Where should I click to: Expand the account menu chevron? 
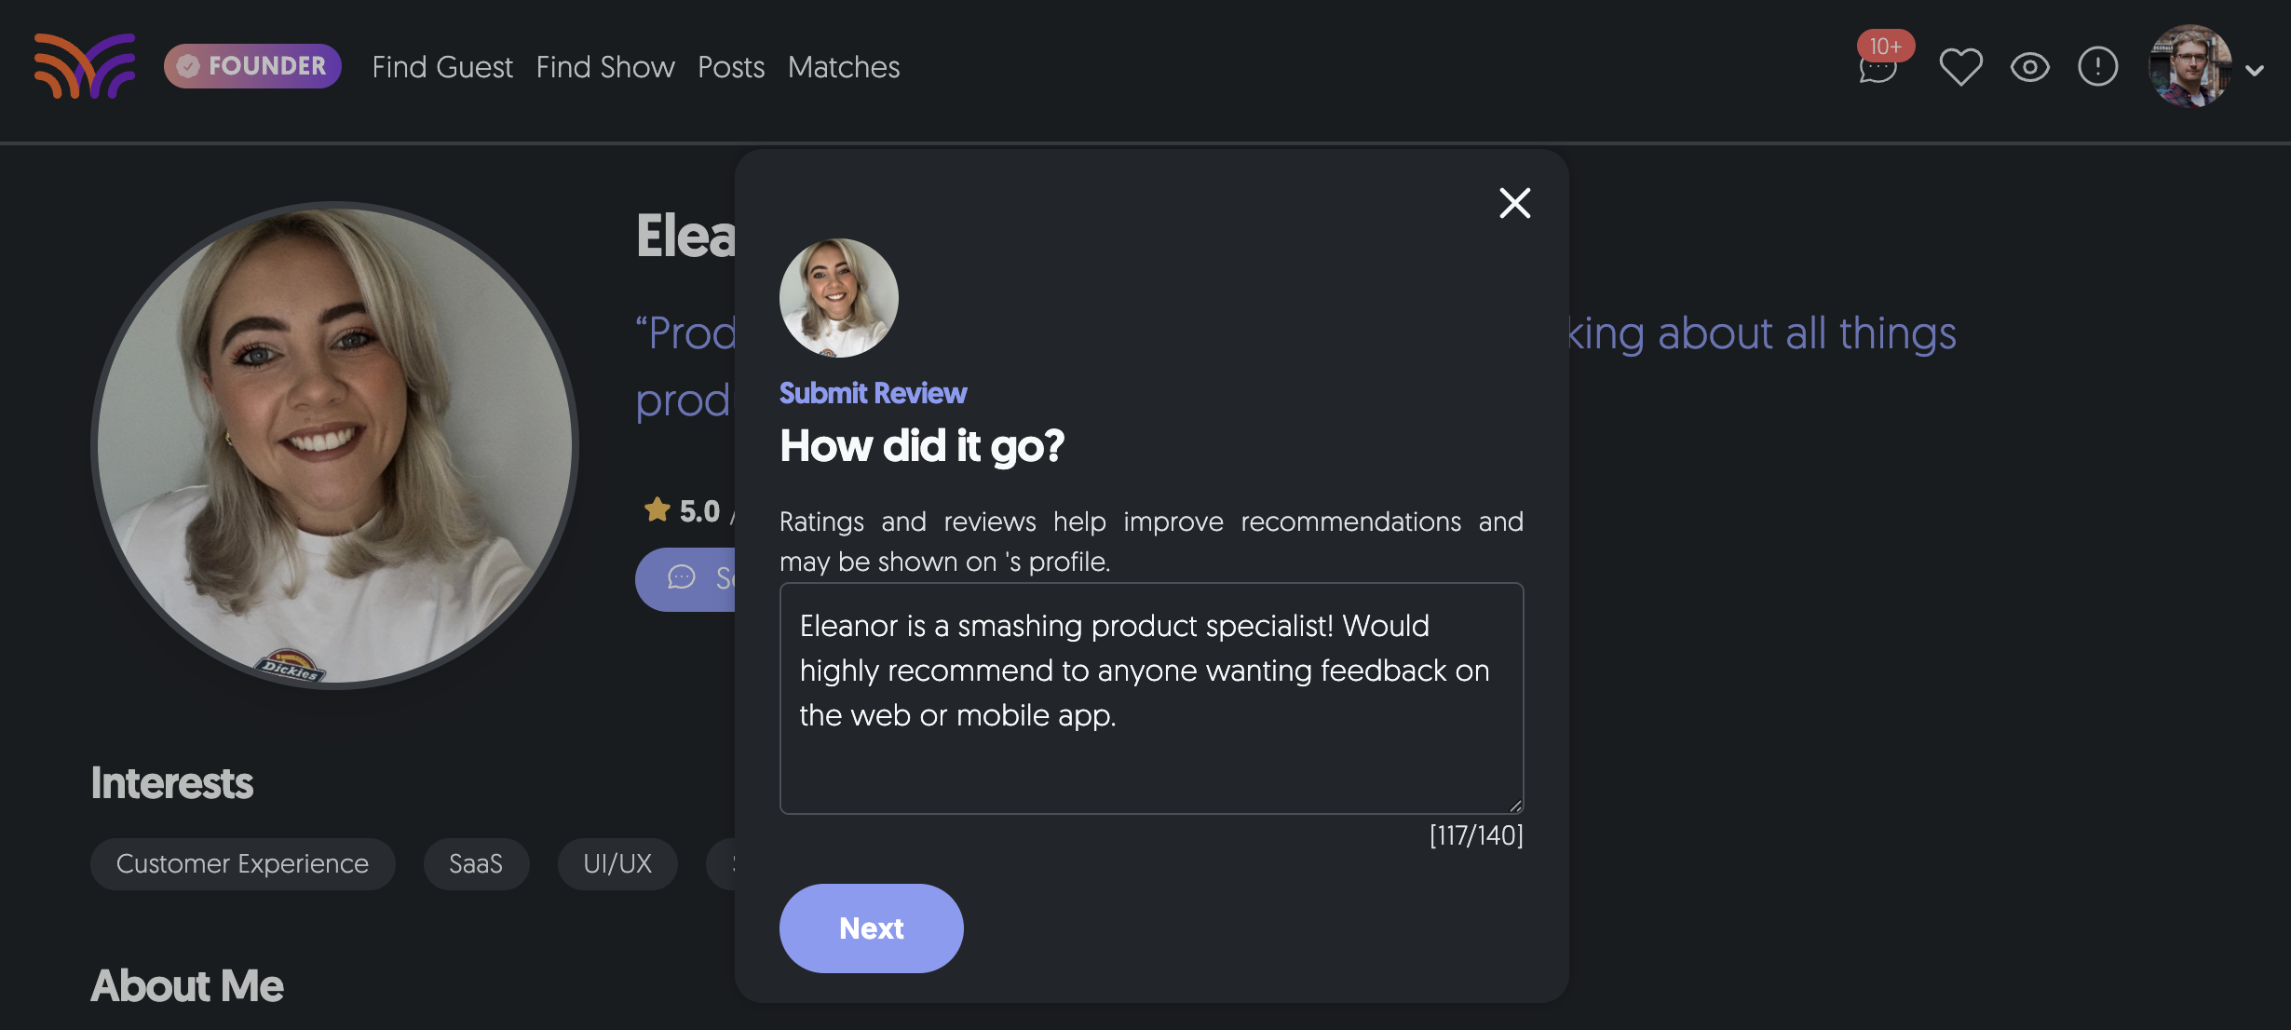2255,70
